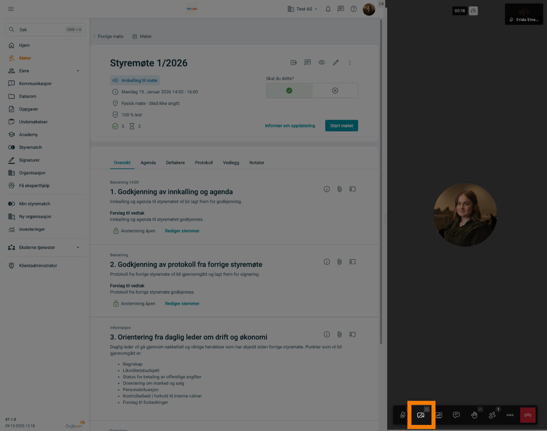The height and width of the screenshot is (431, 547).
Task: Click the presentation board icon for item 2
Action: click(352, 262)
